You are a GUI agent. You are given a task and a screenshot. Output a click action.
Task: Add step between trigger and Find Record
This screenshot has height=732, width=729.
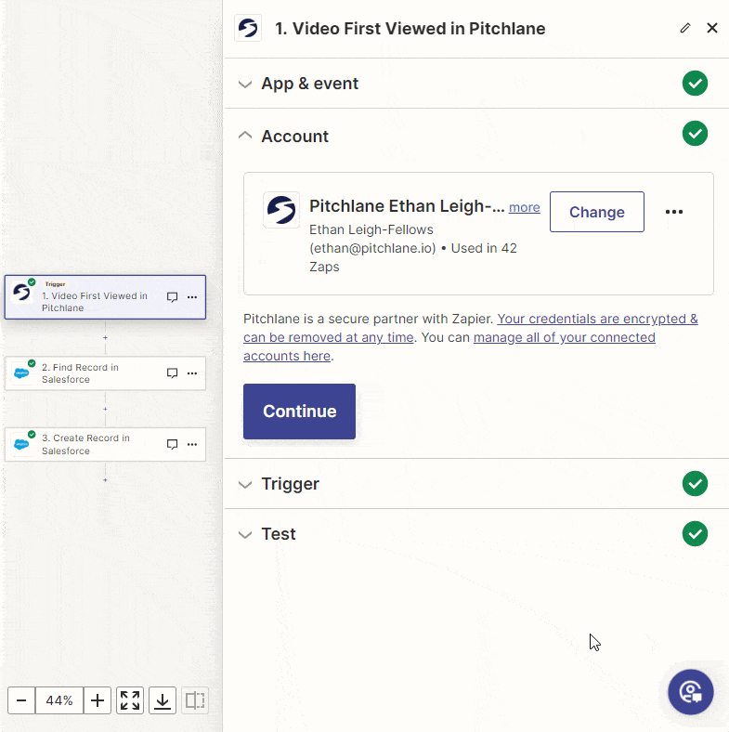[x=106, y=337]
